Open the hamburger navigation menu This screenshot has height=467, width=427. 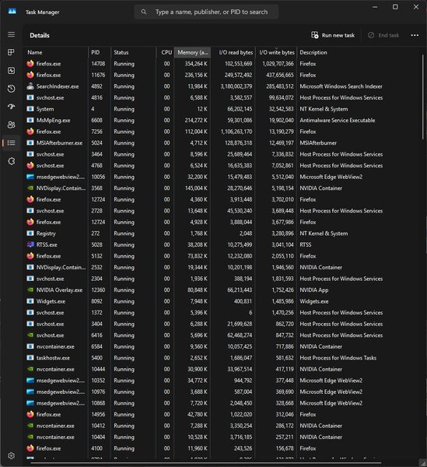click(x=12, y=34)
